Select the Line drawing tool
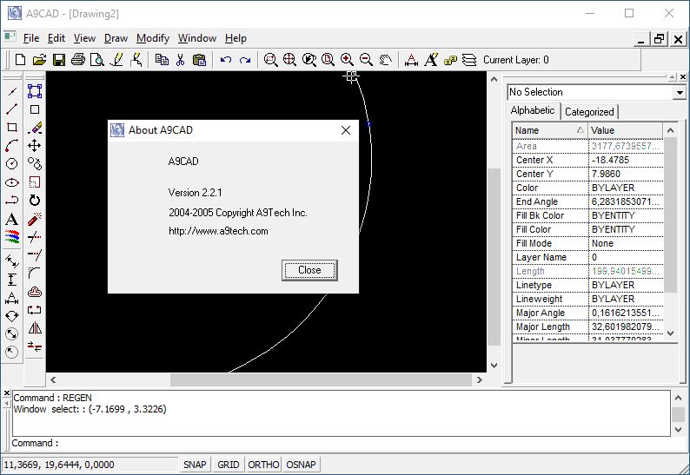Image resolution: width=690 pixels, height=475 pixels. coord(12,109)
